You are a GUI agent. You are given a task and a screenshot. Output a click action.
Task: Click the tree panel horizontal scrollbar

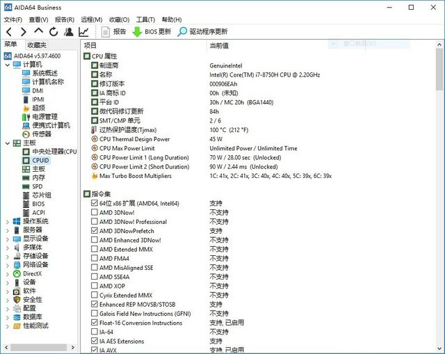click(39, 347)
